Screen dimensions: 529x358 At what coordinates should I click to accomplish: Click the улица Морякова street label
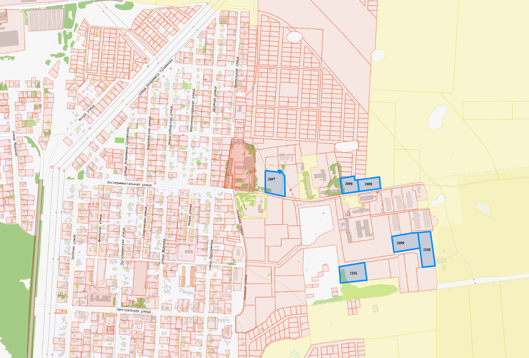[x=15, y=144]
